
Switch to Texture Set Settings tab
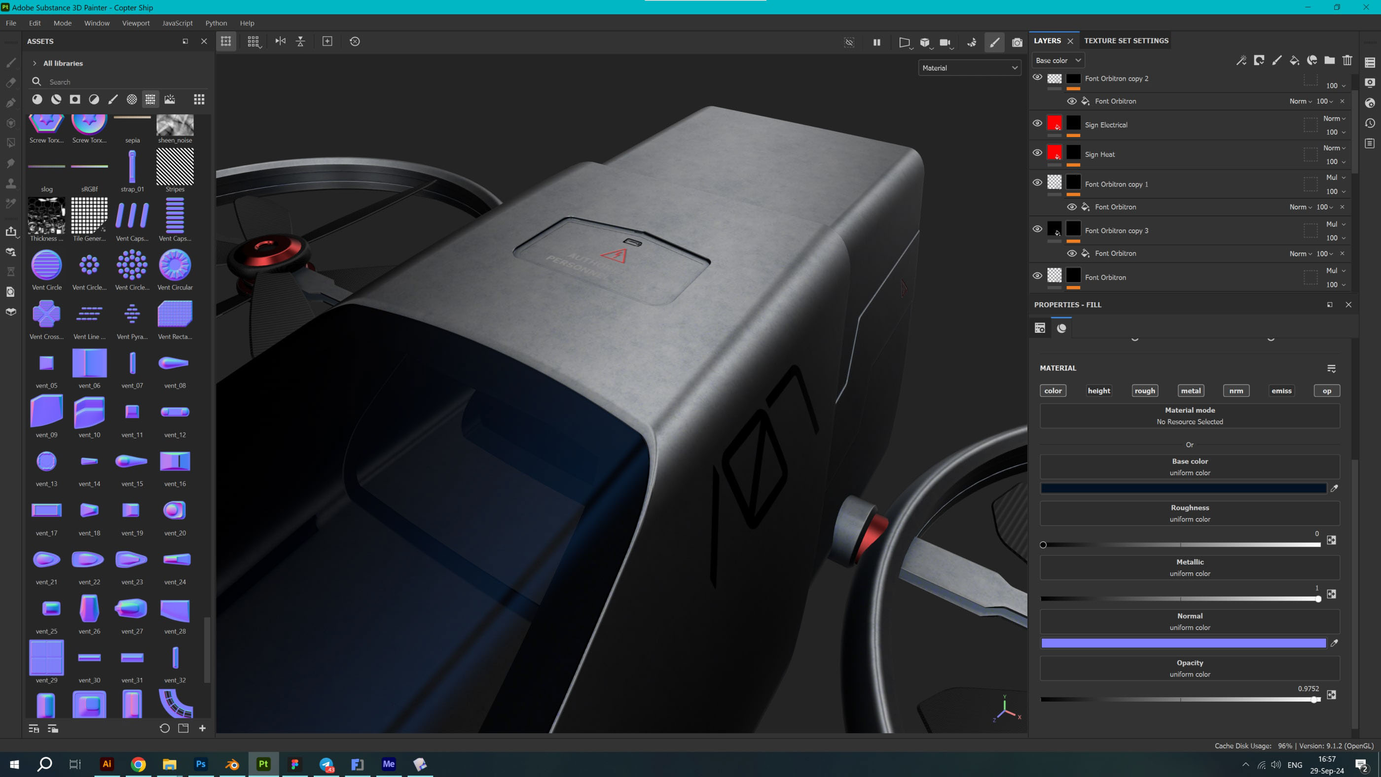point(1126,41)
